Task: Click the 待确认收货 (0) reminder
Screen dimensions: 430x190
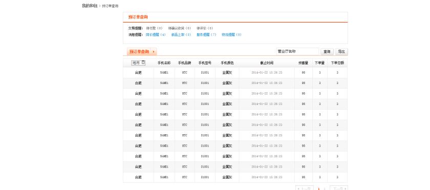Action: pos(179,28)
